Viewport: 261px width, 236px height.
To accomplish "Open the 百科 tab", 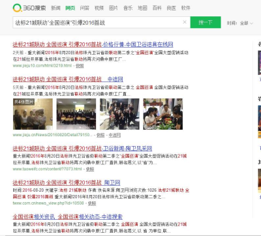I will pos(157,8).
